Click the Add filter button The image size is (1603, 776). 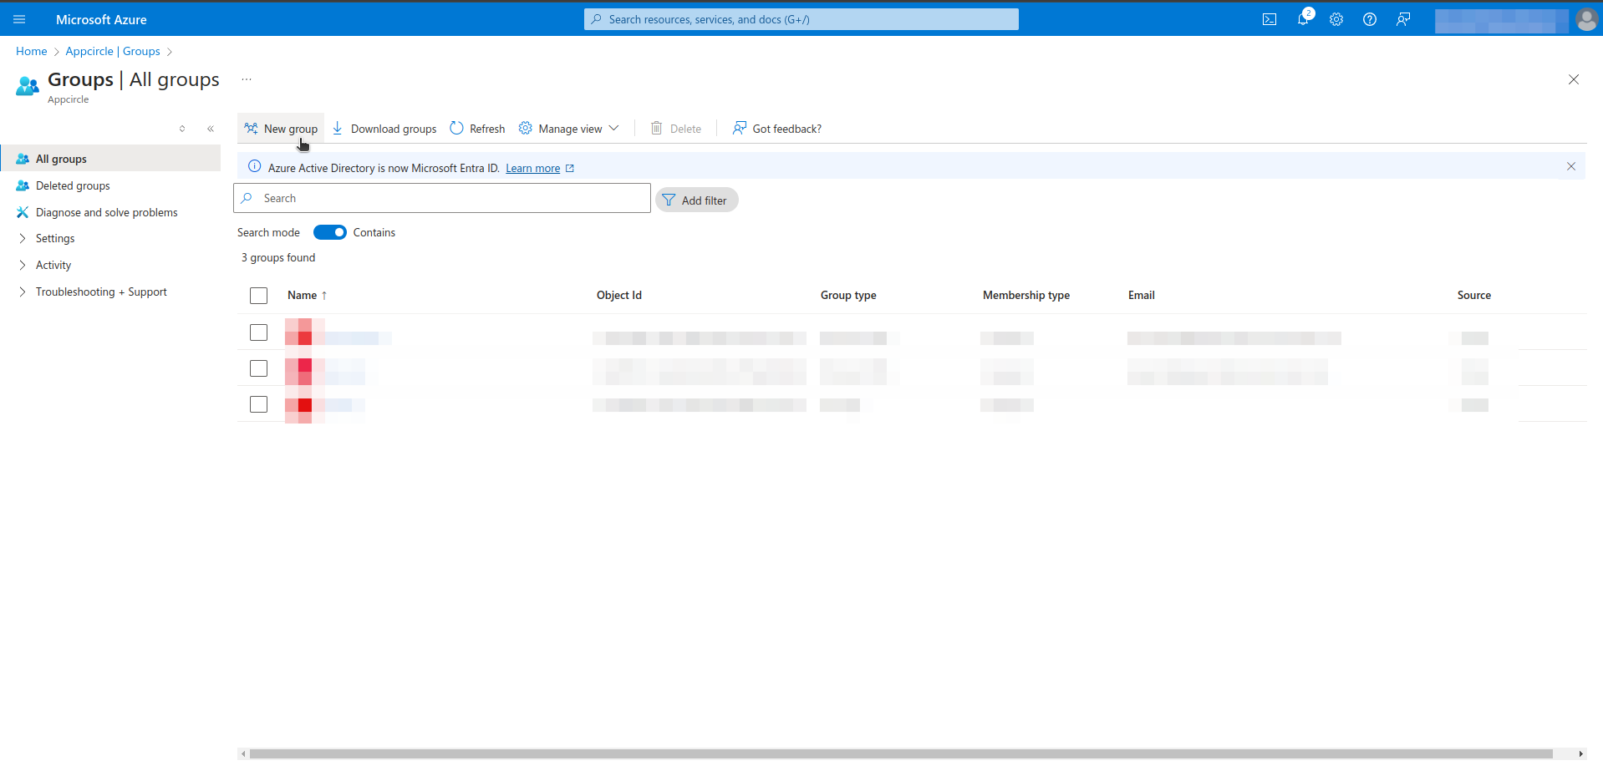696,200
